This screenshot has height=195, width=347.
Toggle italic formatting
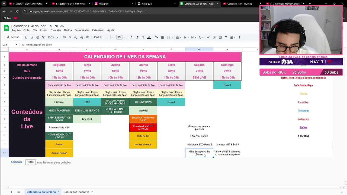[x=137, y=37]
